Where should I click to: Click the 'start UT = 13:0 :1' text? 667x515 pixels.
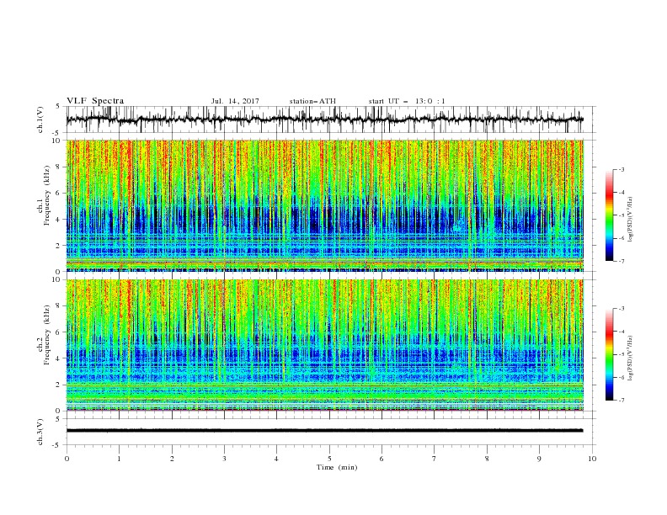407,101
